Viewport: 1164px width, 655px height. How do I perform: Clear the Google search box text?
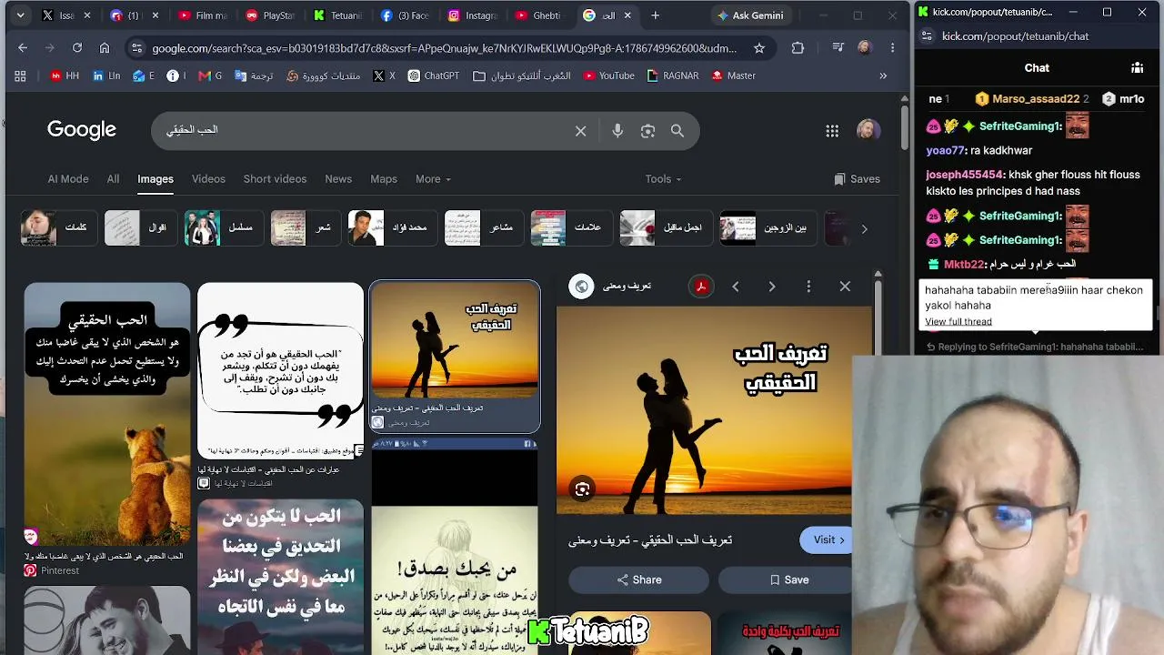point(580,131)
